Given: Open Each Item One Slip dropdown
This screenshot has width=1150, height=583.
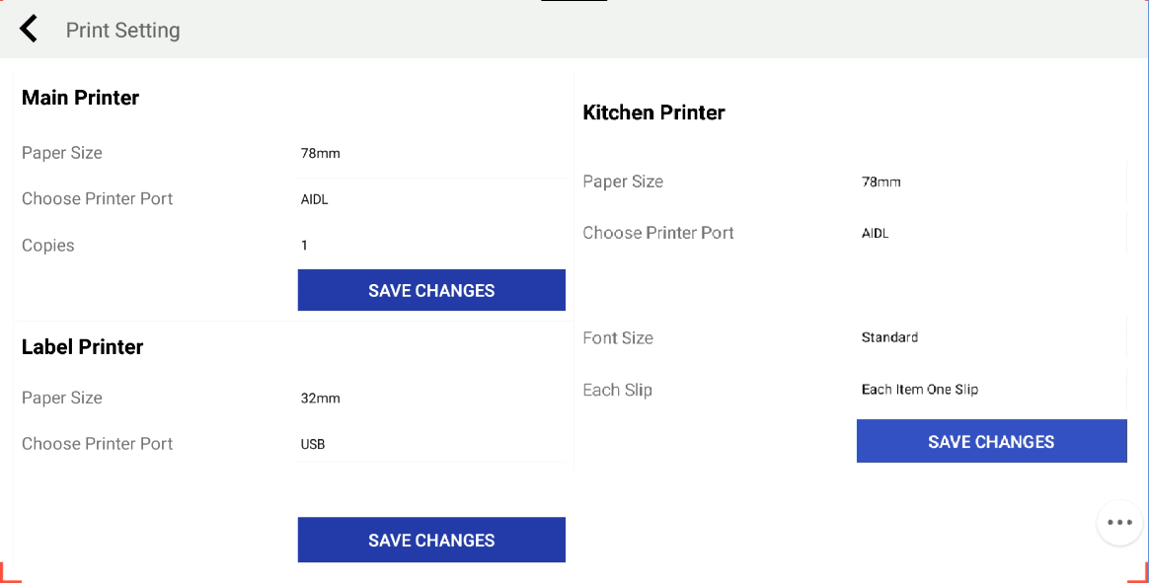Looking at the screenshot, I should point(991,390).
